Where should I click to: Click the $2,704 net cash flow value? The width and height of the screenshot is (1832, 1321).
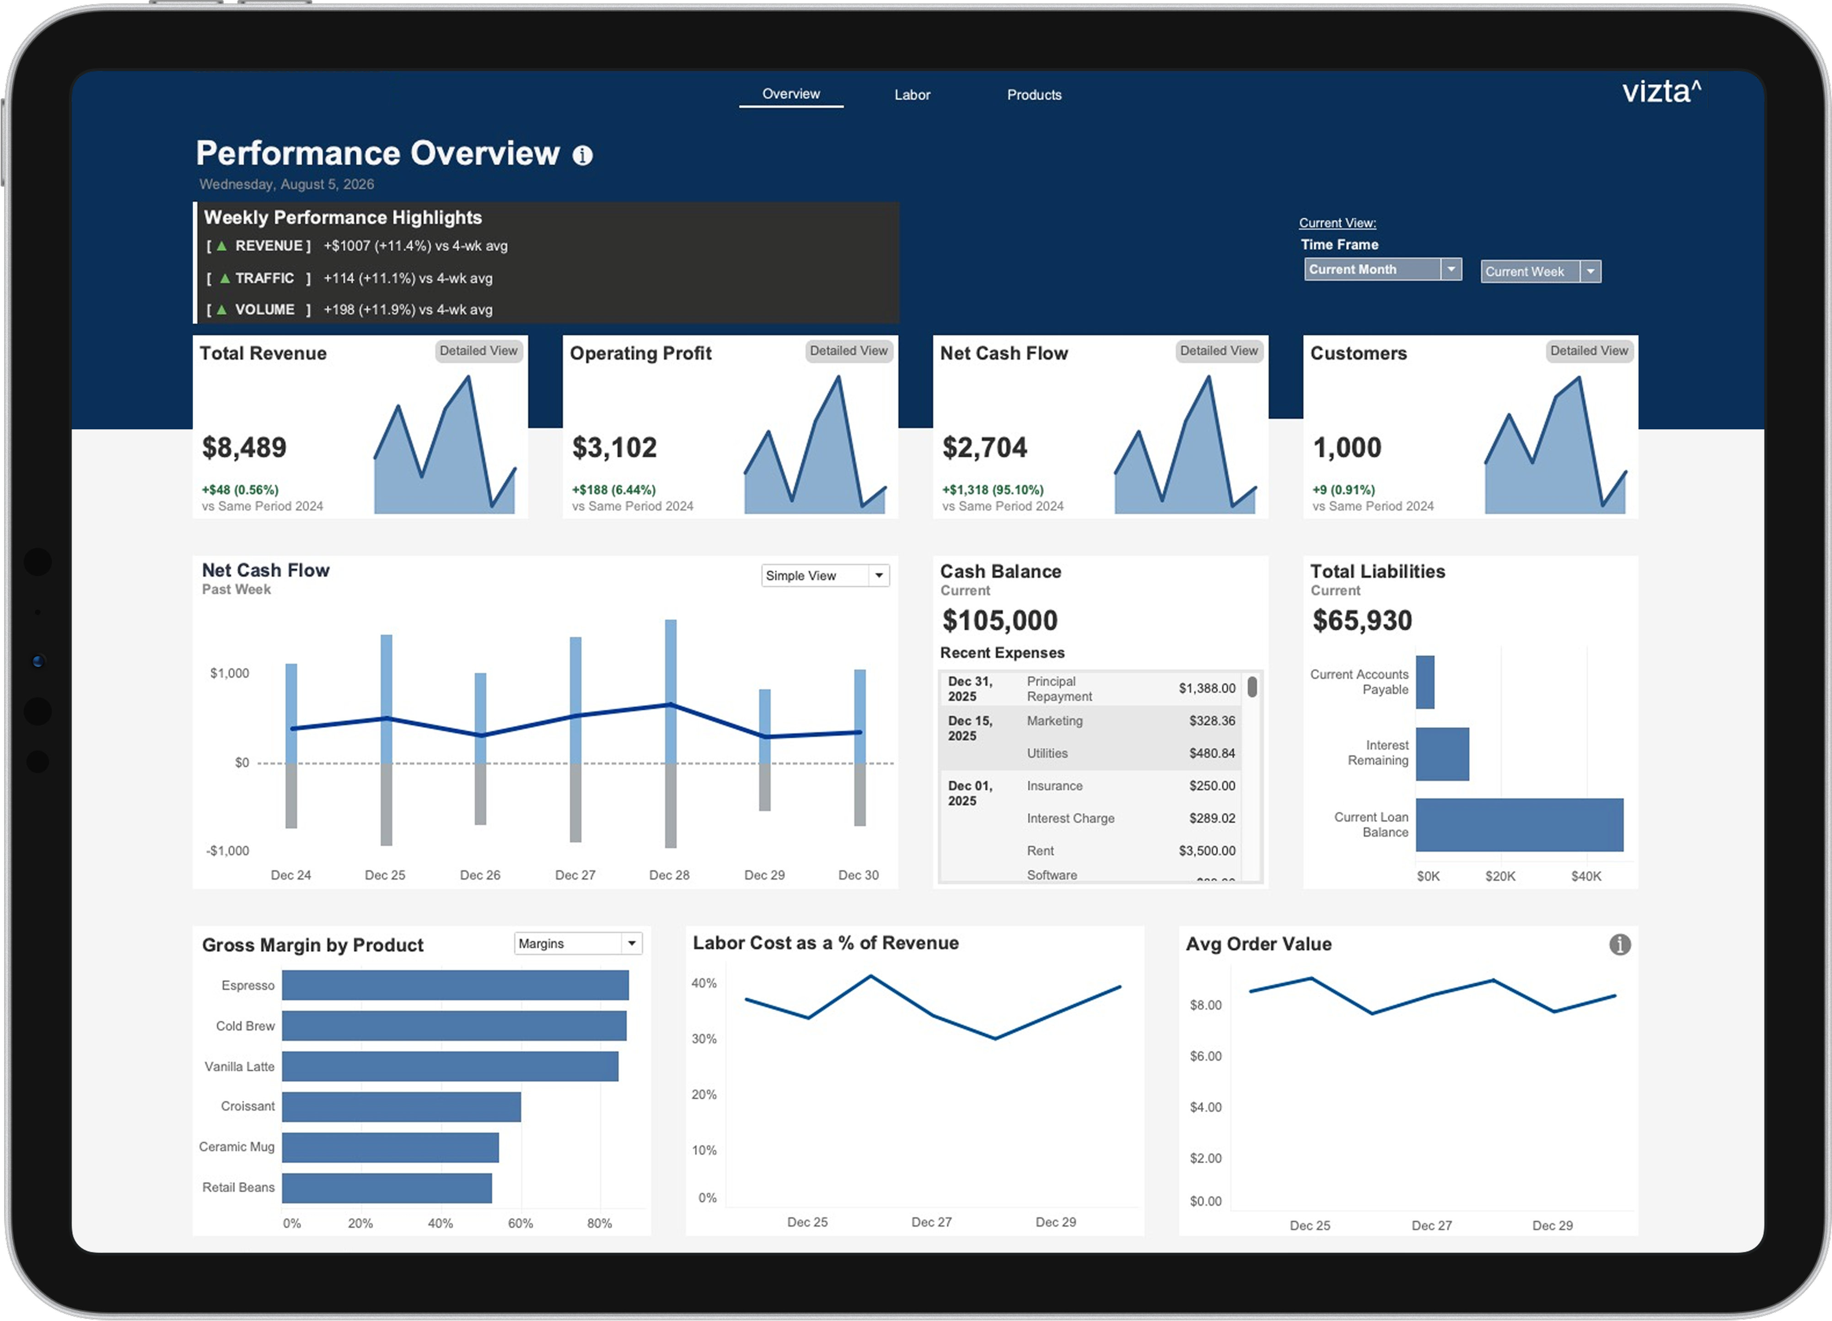pyautogui.click(x=985, y=447)
